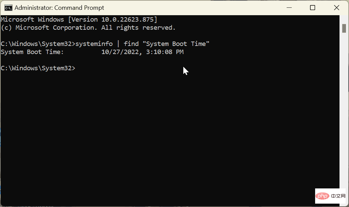Viewport: 349px width, 207px height.
Task: Minimize the Command Prompt window
Action: 289,7
